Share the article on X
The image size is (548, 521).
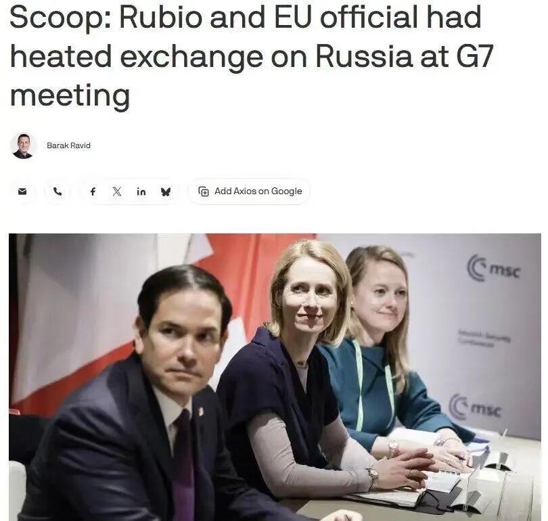(x=117, y=191)
